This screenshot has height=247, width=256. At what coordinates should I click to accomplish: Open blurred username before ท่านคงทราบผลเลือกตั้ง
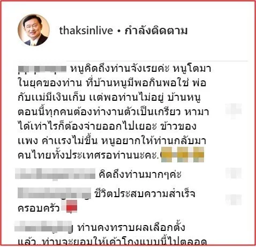point(43,227)
